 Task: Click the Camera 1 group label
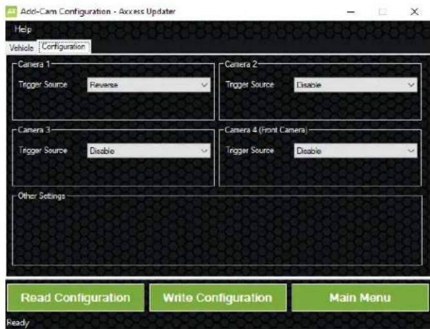point(34,64)
